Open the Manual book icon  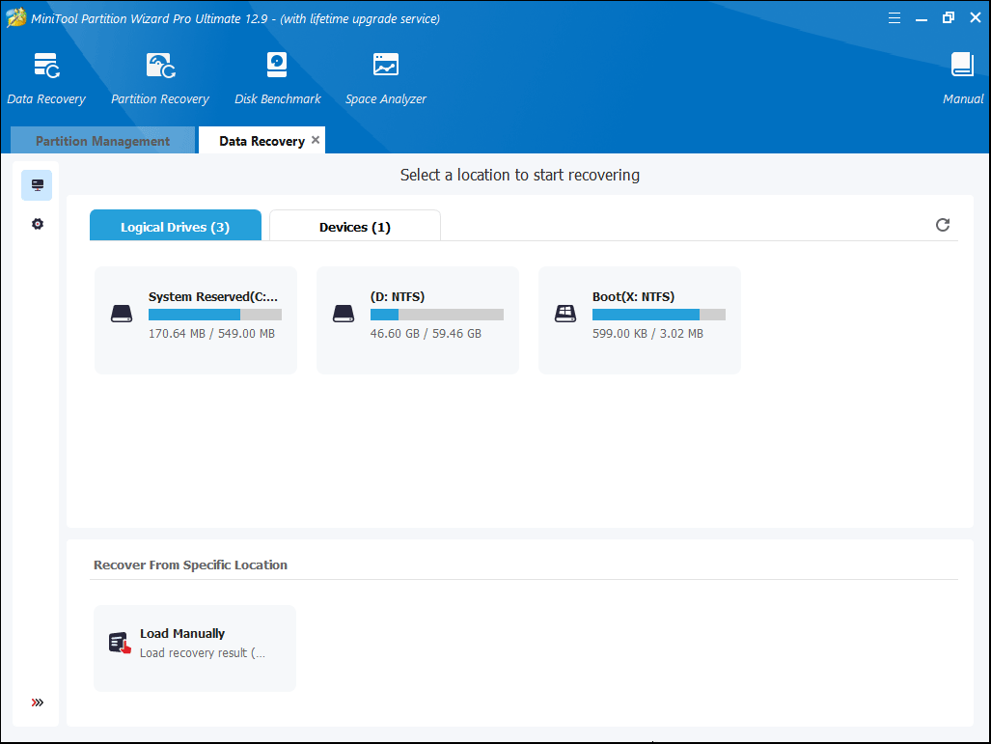[x=962, y=78]
